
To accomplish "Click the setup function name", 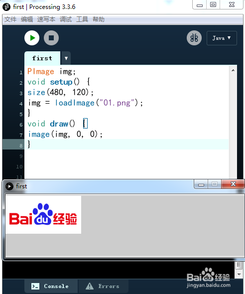I will 61,82.
